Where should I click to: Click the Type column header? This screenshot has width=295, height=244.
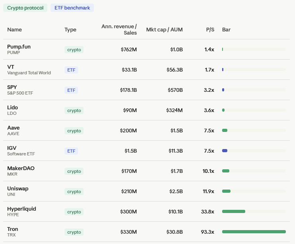[x=70, y=30]
